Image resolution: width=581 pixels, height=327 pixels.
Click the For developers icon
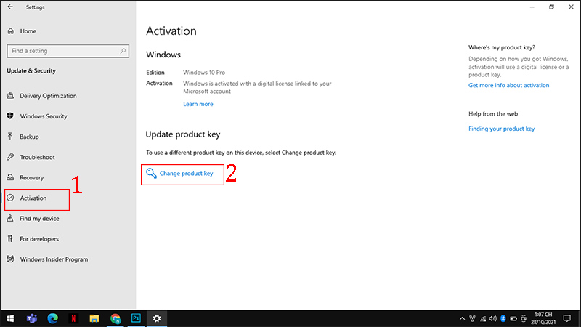(10, 239)
